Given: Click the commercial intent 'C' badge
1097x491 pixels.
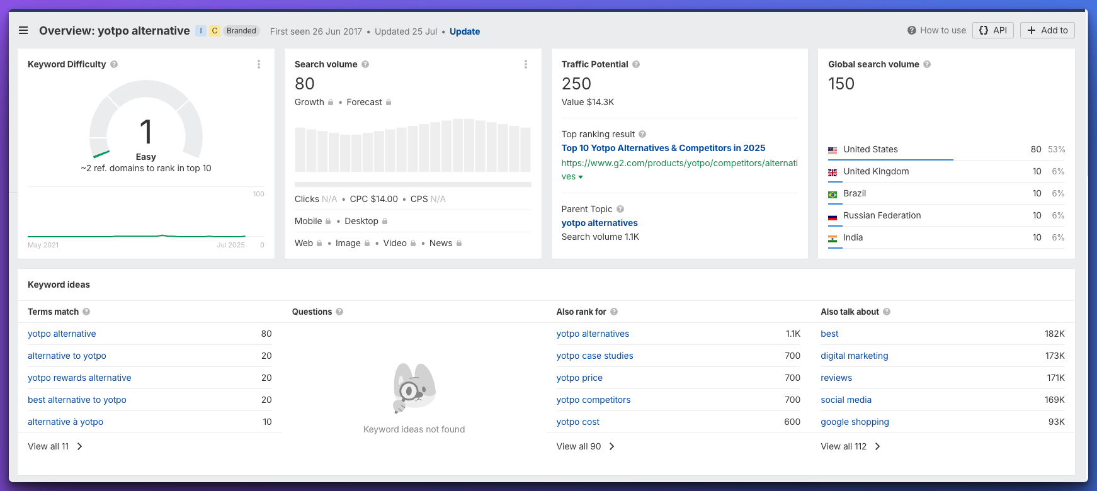Looking at the screenshot, I should 215,31.
